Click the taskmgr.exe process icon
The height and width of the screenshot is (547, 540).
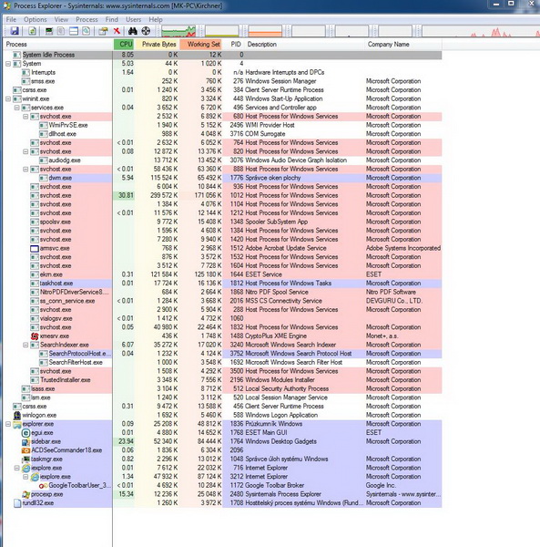point(25,459)
